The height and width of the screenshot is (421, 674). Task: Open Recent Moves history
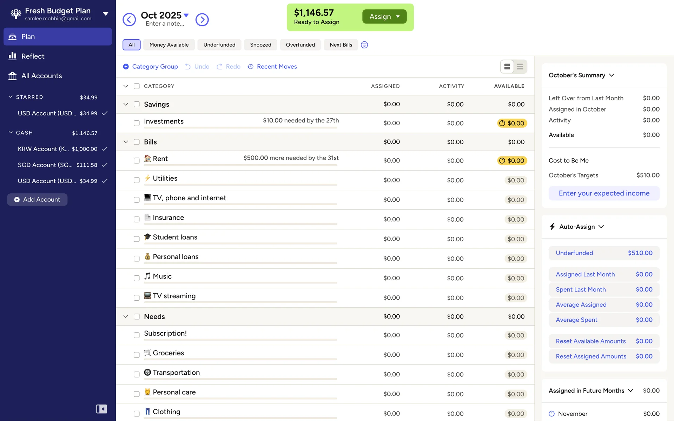(272, 67)
